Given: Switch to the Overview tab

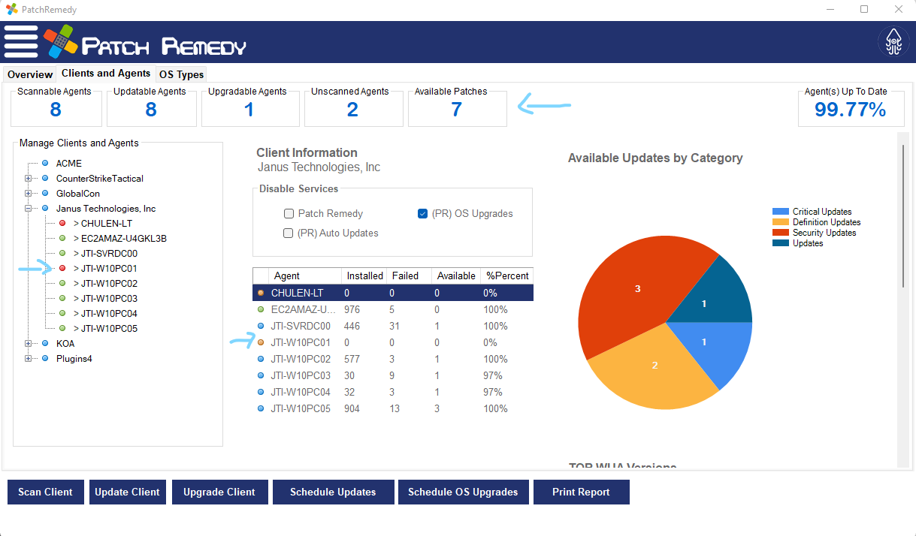Looking at the screenshot, I should coord(30,74).
